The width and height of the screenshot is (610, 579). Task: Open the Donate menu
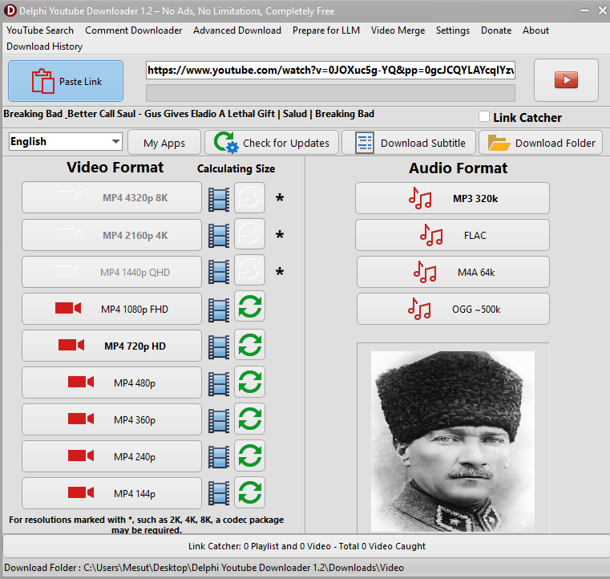coord(496,30)
